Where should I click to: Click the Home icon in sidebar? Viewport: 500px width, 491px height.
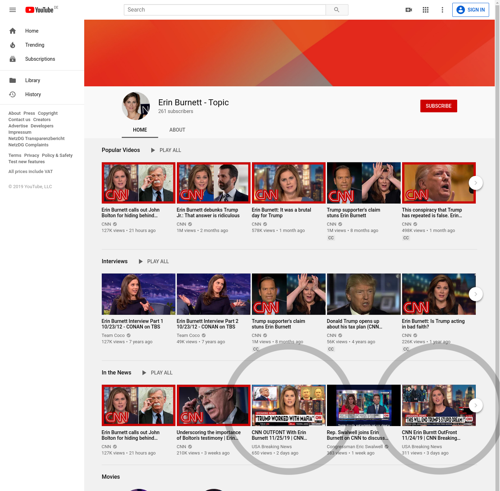coord(13,31)
